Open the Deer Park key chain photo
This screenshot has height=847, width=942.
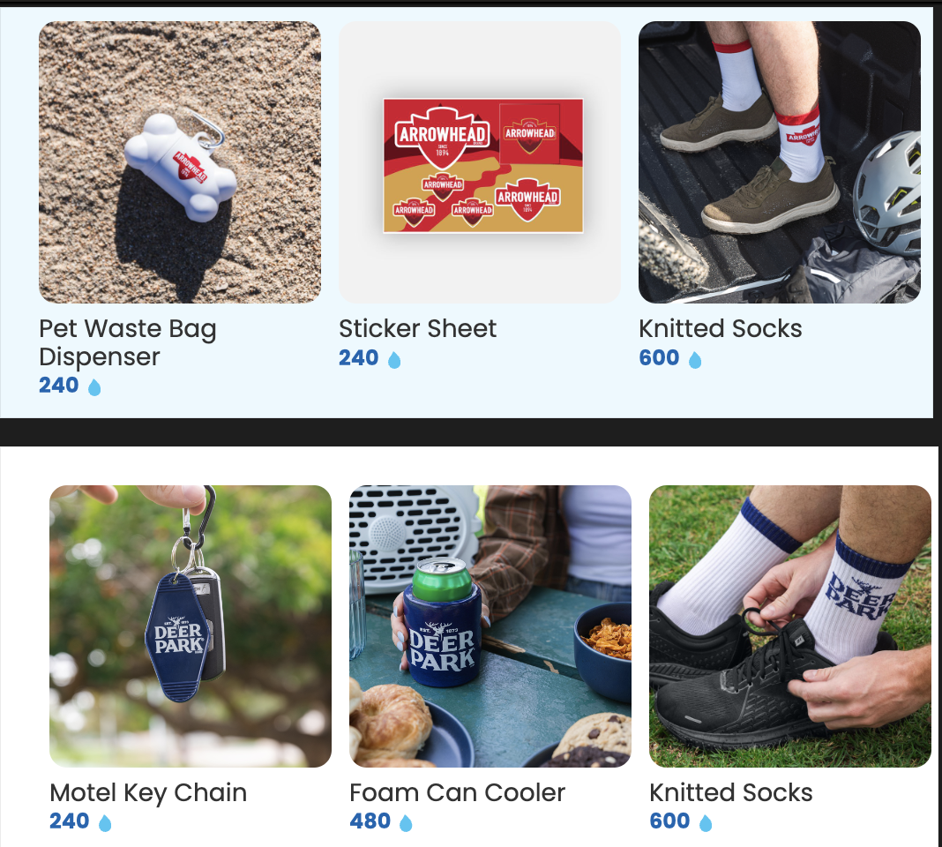click(191, 626)
